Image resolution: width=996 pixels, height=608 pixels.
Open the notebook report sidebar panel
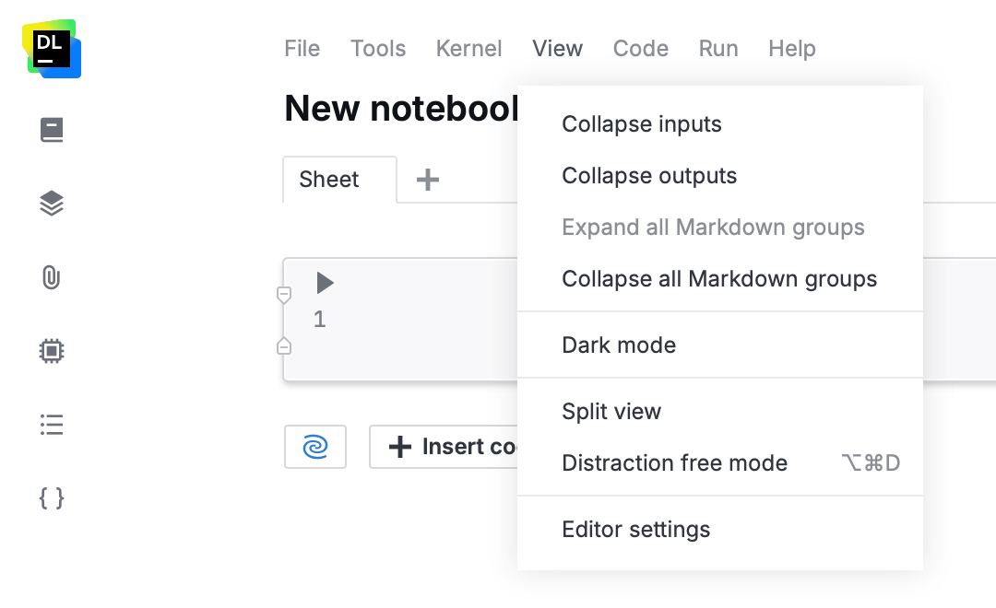click(x=51, y=129)
